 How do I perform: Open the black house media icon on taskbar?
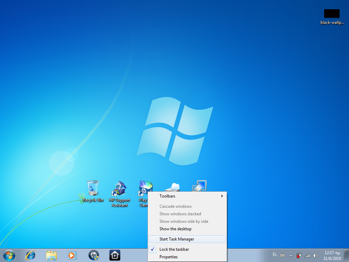115,255
